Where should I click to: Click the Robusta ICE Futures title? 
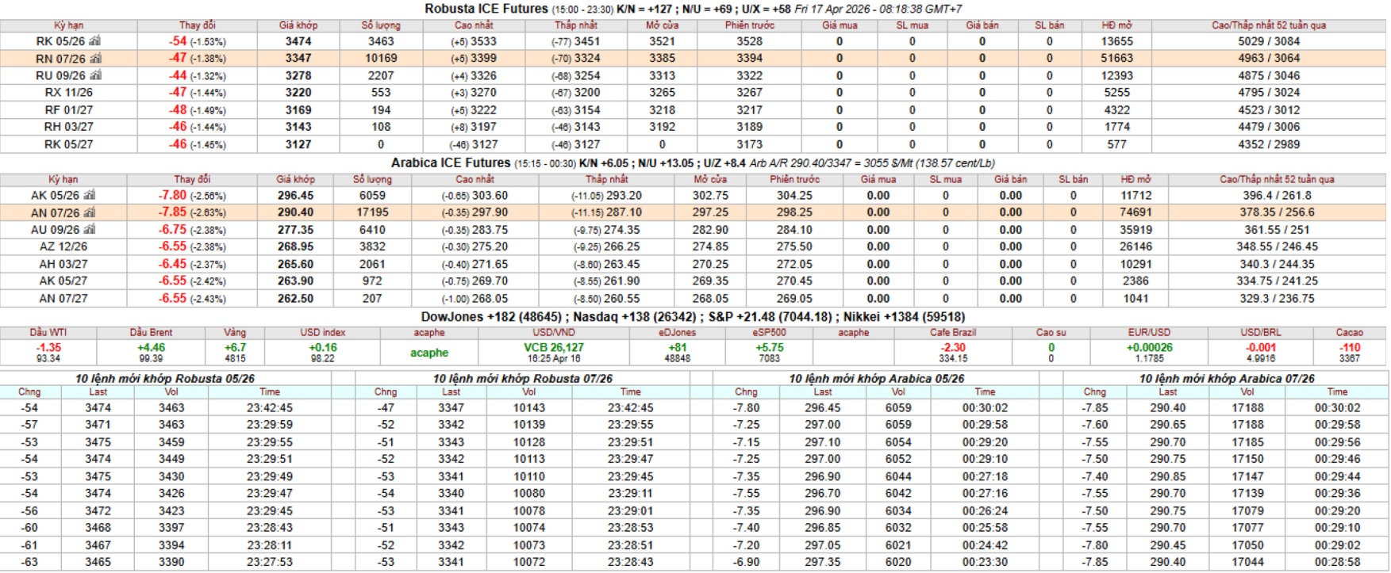coord(486,9)
